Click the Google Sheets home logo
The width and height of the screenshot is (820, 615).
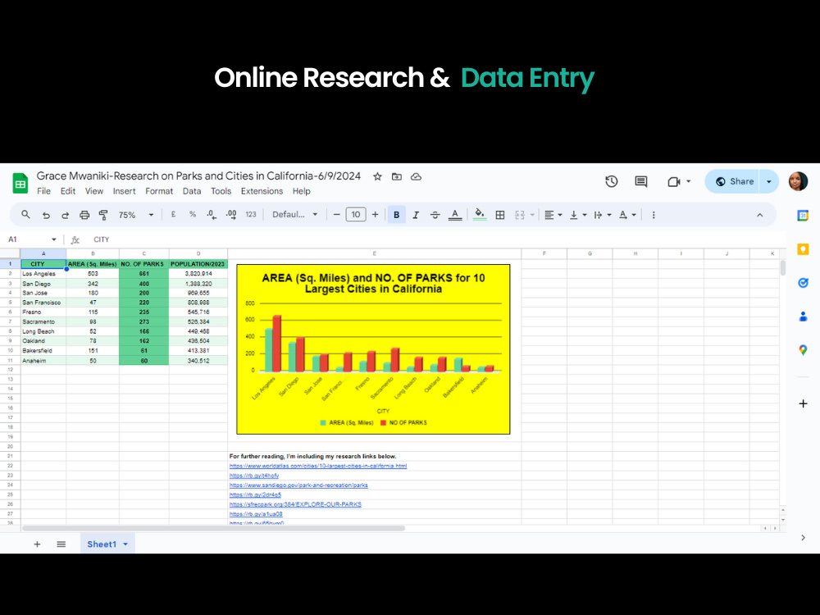(20, 184)
